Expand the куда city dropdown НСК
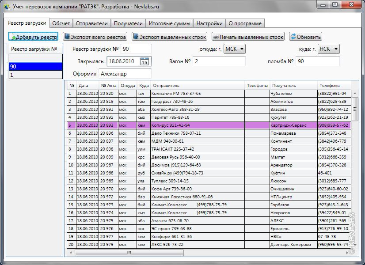The width and height of the screenshot is (365, 265). click(329, 49)
